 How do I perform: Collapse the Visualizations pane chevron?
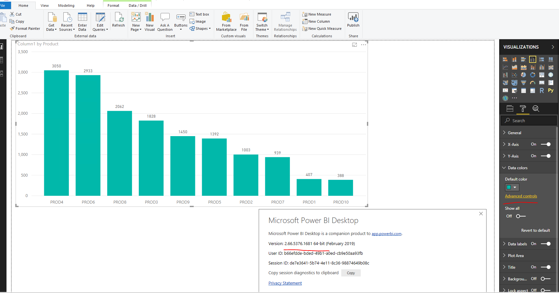coord(553,47)
